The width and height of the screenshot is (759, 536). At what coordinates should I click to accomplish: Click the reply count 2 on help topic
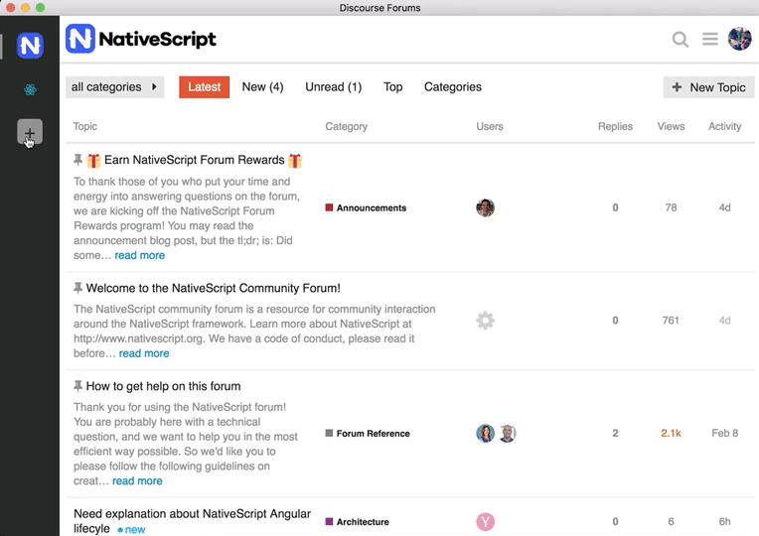[615, 433]
